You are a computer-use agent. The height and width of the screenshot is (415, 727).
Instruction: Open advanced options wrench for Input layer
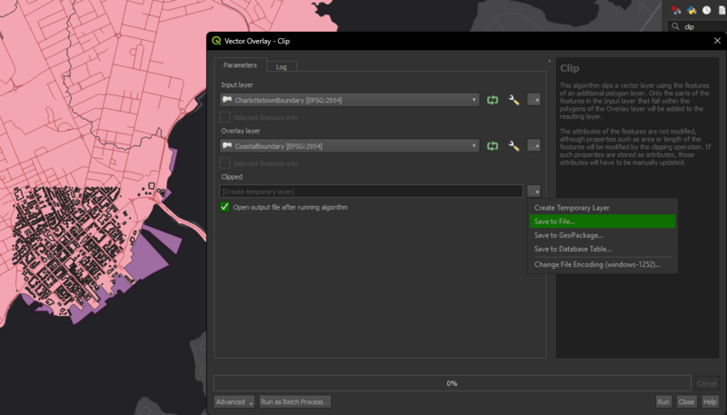click(513, 100)
